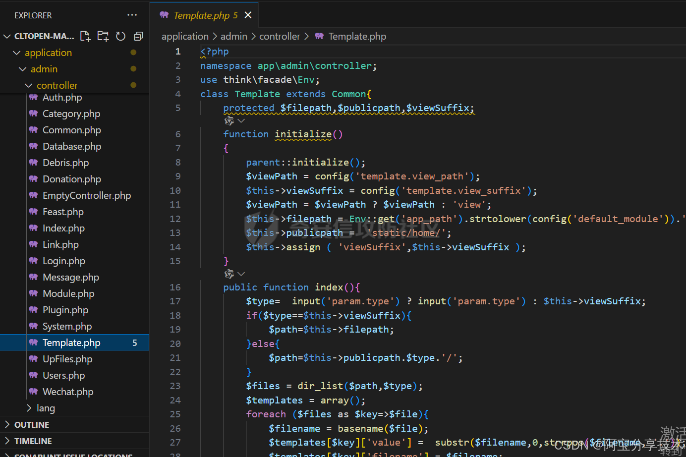Click the 'class Template extends Common' line
The height and width of the screenshot is (457, 686).
(286, 94)
